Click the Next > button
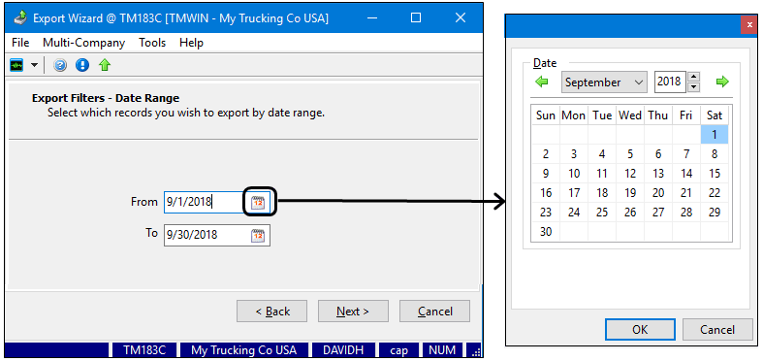Image resolution: width=763 pixels, height=361 pixels. [353, 312]
